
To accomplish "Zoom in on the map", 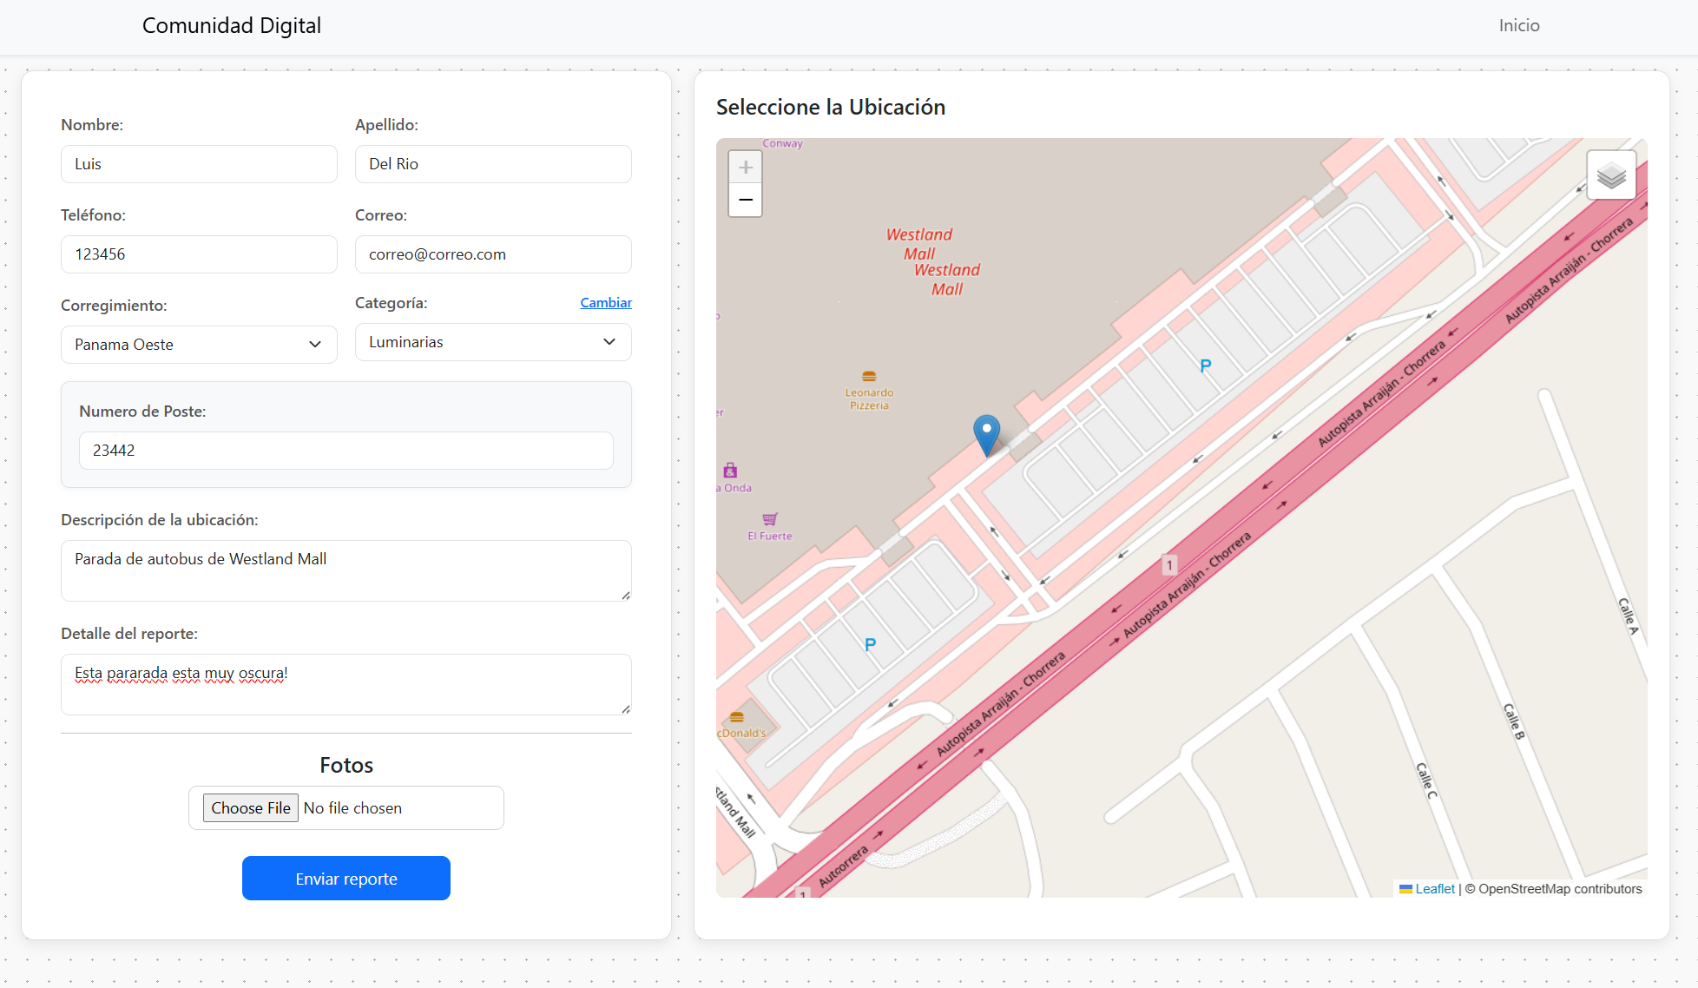I will (x=745, y=167).
